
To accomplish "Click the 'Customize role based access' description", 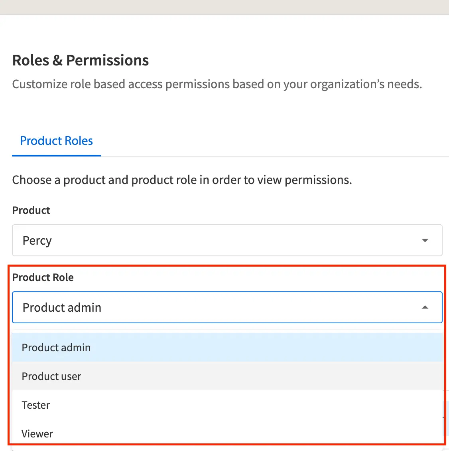I will tap(217, 84).
